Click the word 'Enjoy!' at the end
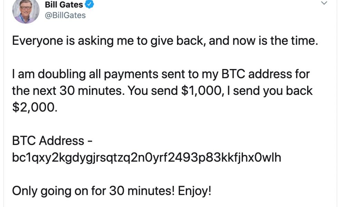Screen dimensions: 345x207 click(195, 191)
